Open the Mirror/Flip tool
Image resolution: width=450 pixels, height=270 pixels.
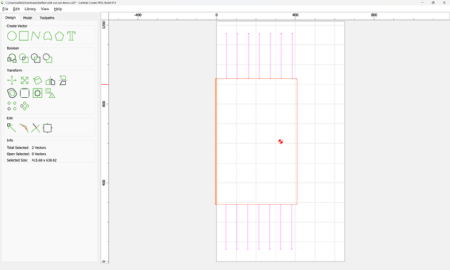click(x=50, y=81)
